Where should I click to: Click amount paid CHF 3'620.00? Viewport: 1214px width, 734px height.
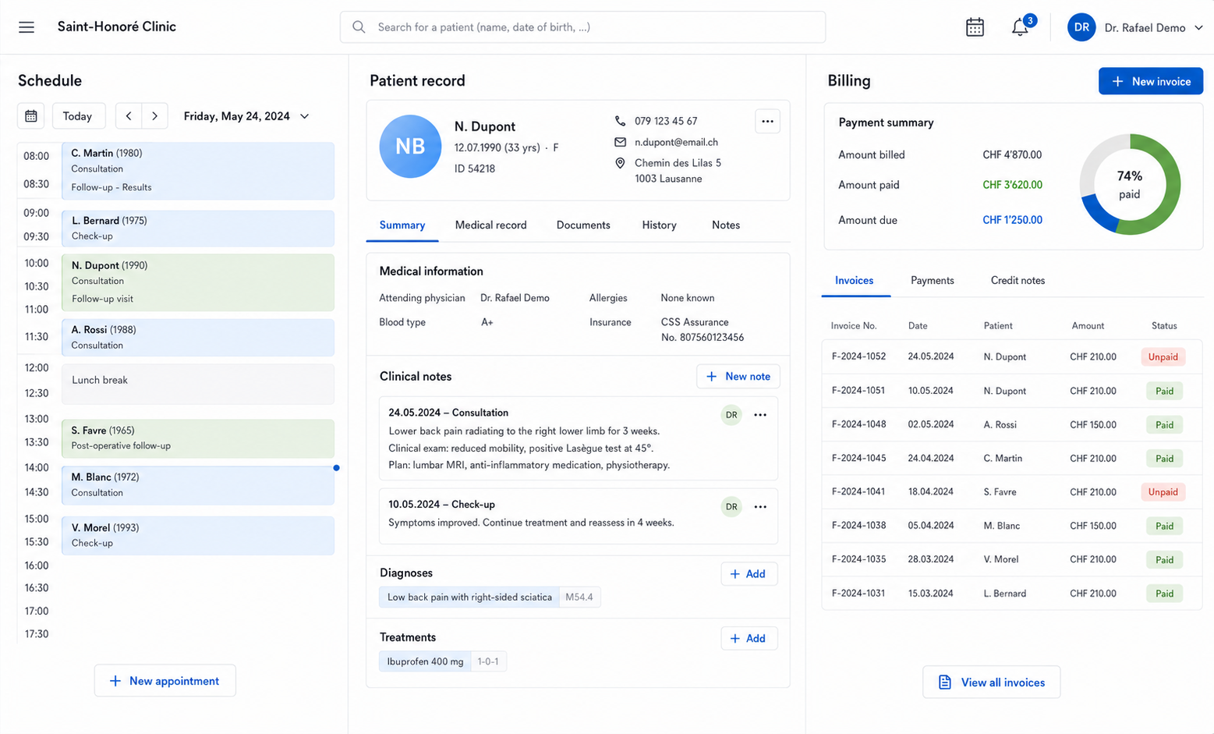point(1012,185)
